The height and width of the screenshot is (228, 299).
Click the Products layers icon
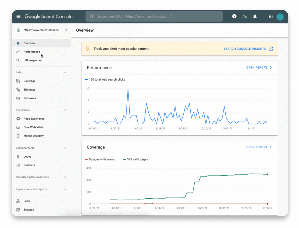(18, 165)
